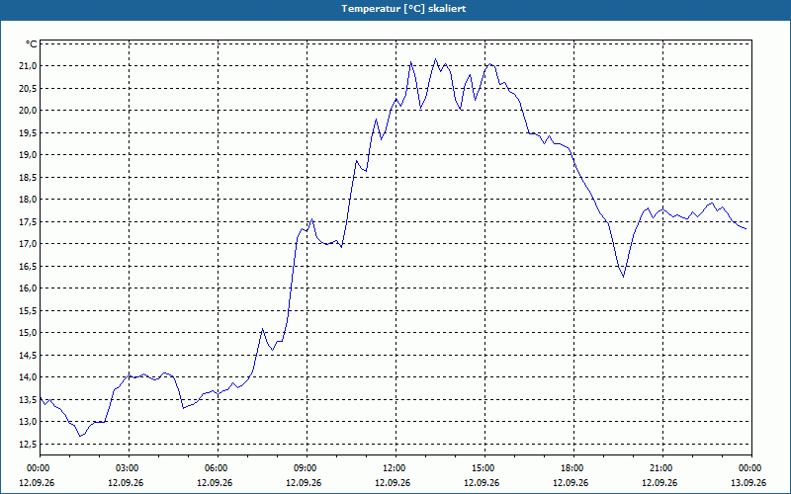Click the 15,5 y-axis value
Image resolution: width=791 pixels, height=494 pixels.
pyautogui.click(x=28, y=310)
